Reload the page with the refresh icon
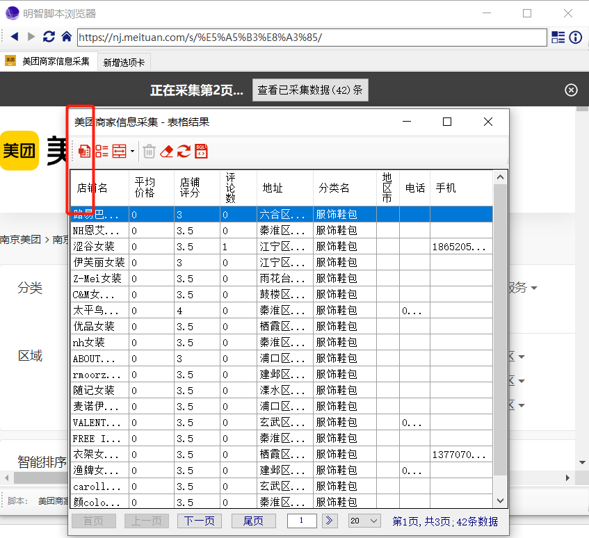589x538 pixels. point(49,37)
